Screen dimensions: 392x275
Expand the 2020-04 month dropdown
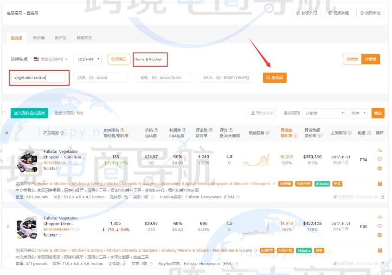[87, 59]
